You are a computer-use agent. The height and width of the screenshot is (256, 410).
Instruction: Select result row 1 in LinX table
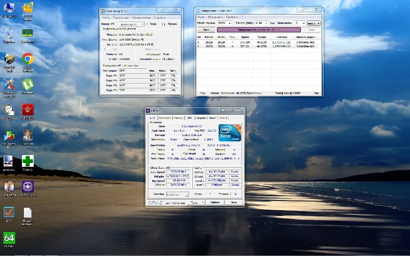pyautogui.click(x=257, y=42)
